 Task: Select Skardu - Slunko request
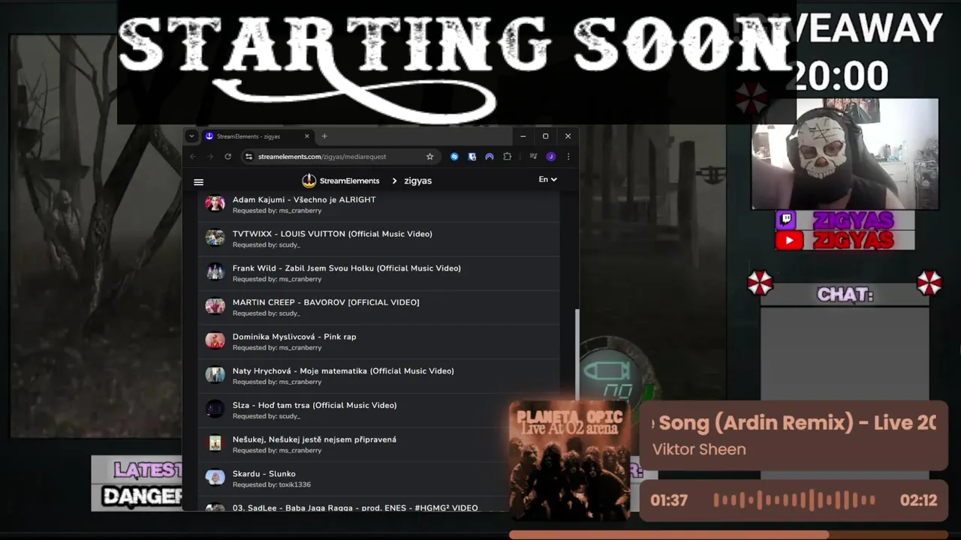pos(378,478)
